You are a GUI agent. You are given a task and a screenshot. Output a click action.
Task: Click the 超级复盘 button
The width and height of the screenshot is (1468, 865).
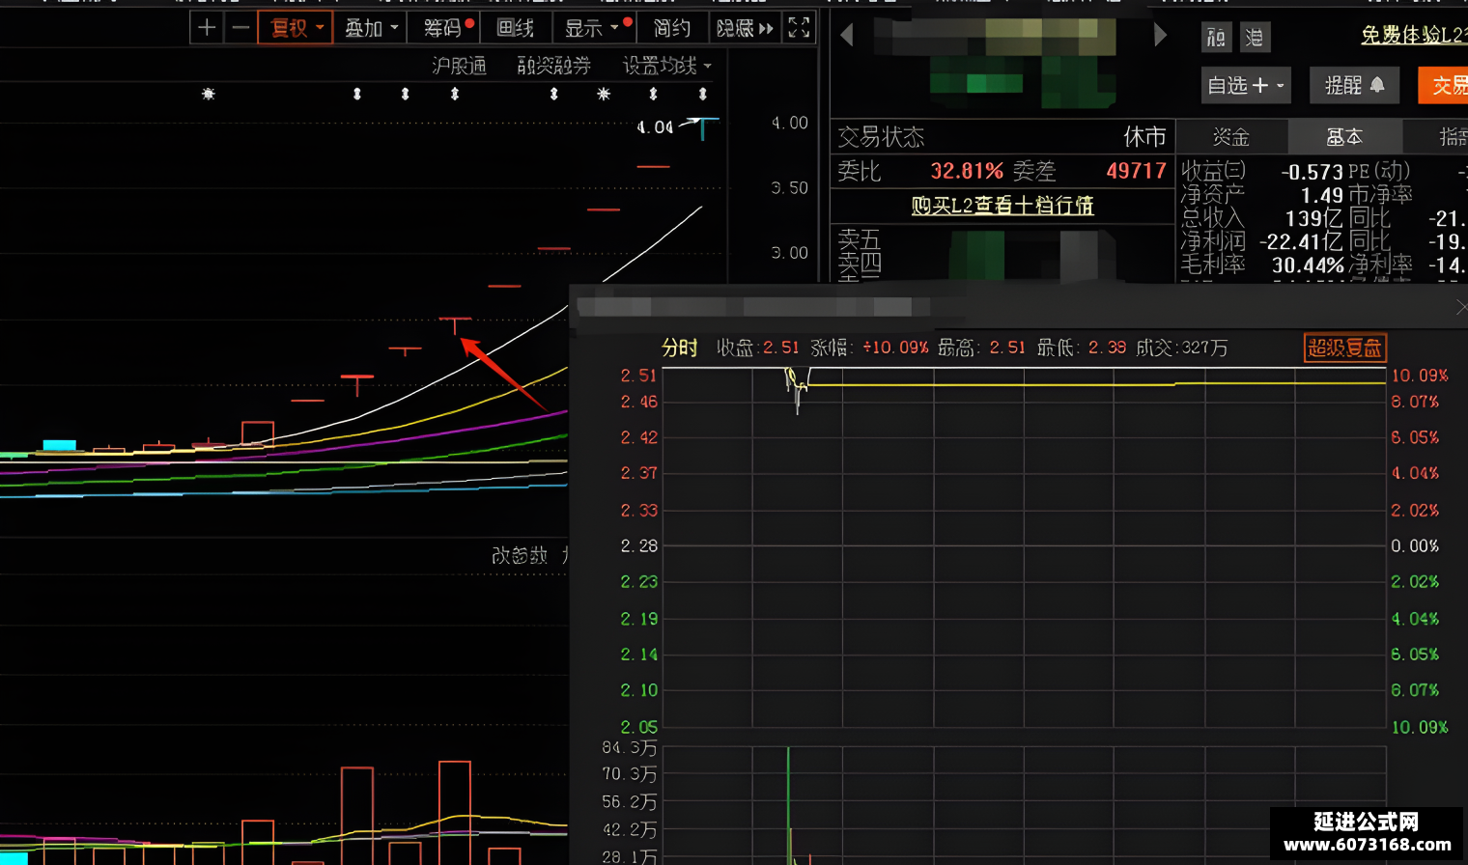point(1345,348)
